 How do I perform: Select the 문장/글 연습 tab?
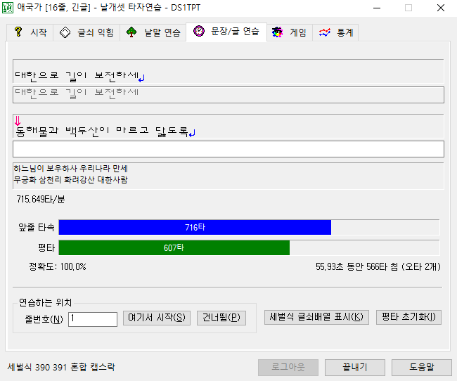226,32
